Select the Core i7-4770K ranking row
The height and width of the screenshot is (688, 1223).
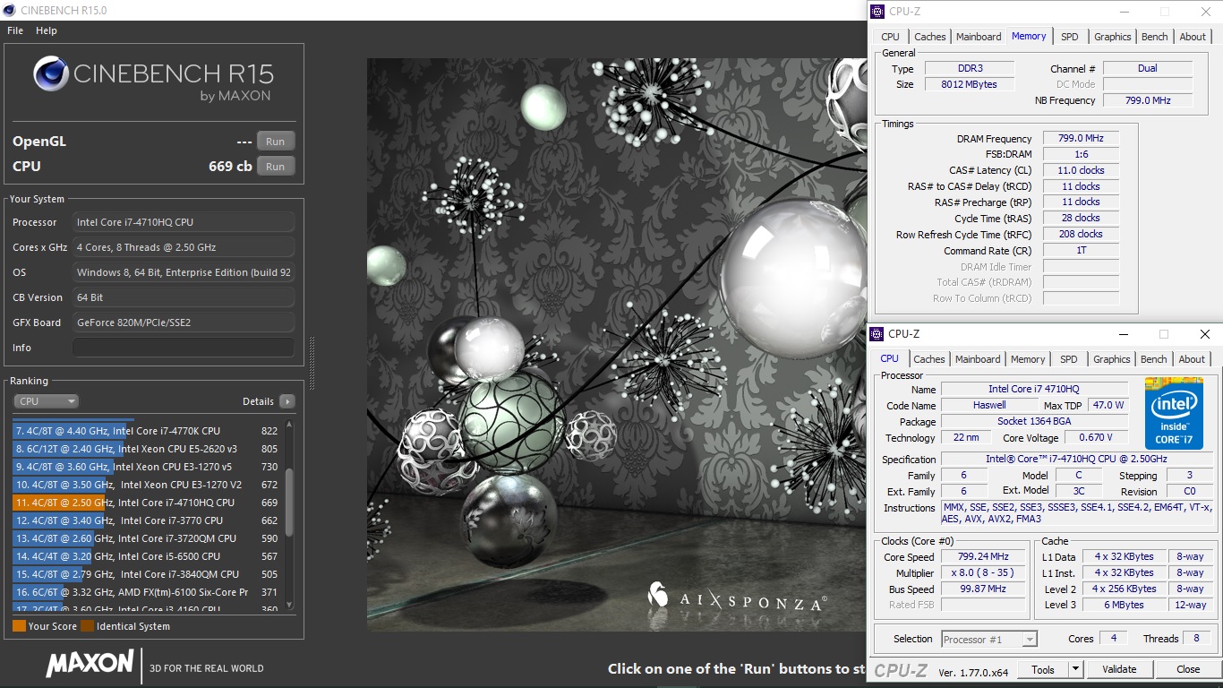pos(147,431)
